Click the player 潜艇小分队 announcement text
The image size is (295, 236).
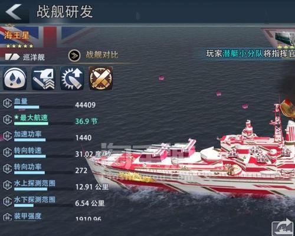pos(251,54)
